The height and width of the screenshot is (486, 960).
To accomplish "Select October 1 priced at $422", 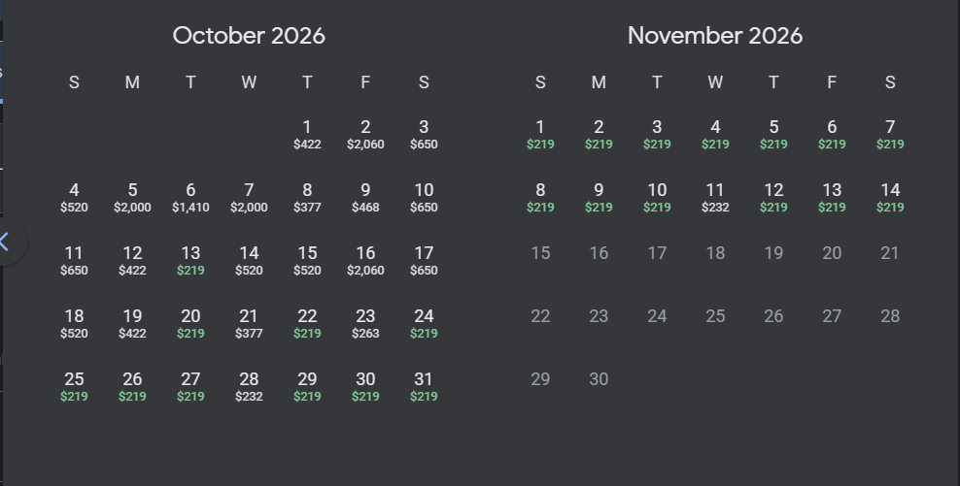I will click(x=307, y=135).
